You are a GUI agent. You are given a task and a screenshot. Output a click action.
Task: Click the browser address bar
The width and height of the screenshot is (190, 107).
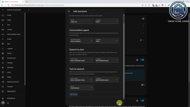(x=76, y=5)
